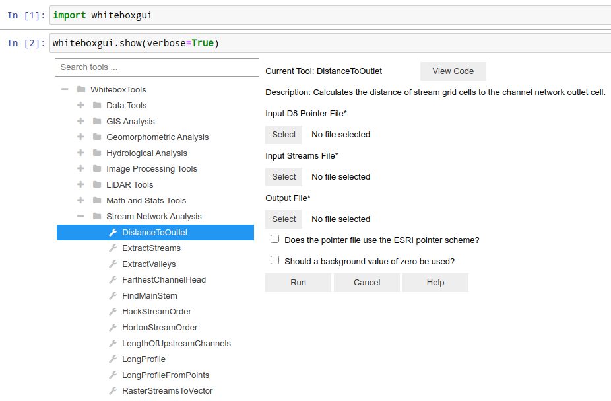Toggle the background value of zero checkbox
Screen dimensions: 611x401
275,260
